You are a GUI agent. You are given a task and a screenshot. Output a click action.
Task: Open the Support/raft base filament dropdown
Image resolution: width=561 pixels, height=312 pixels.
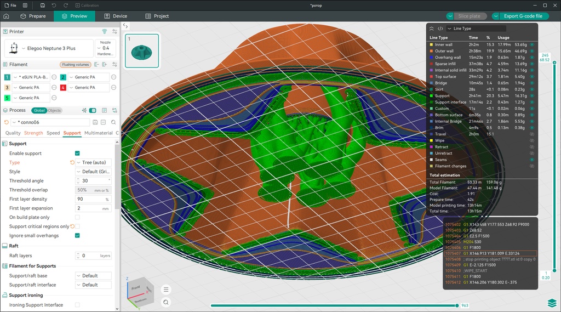point(93,276)
